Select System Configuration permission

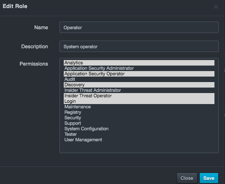(139, 129)
